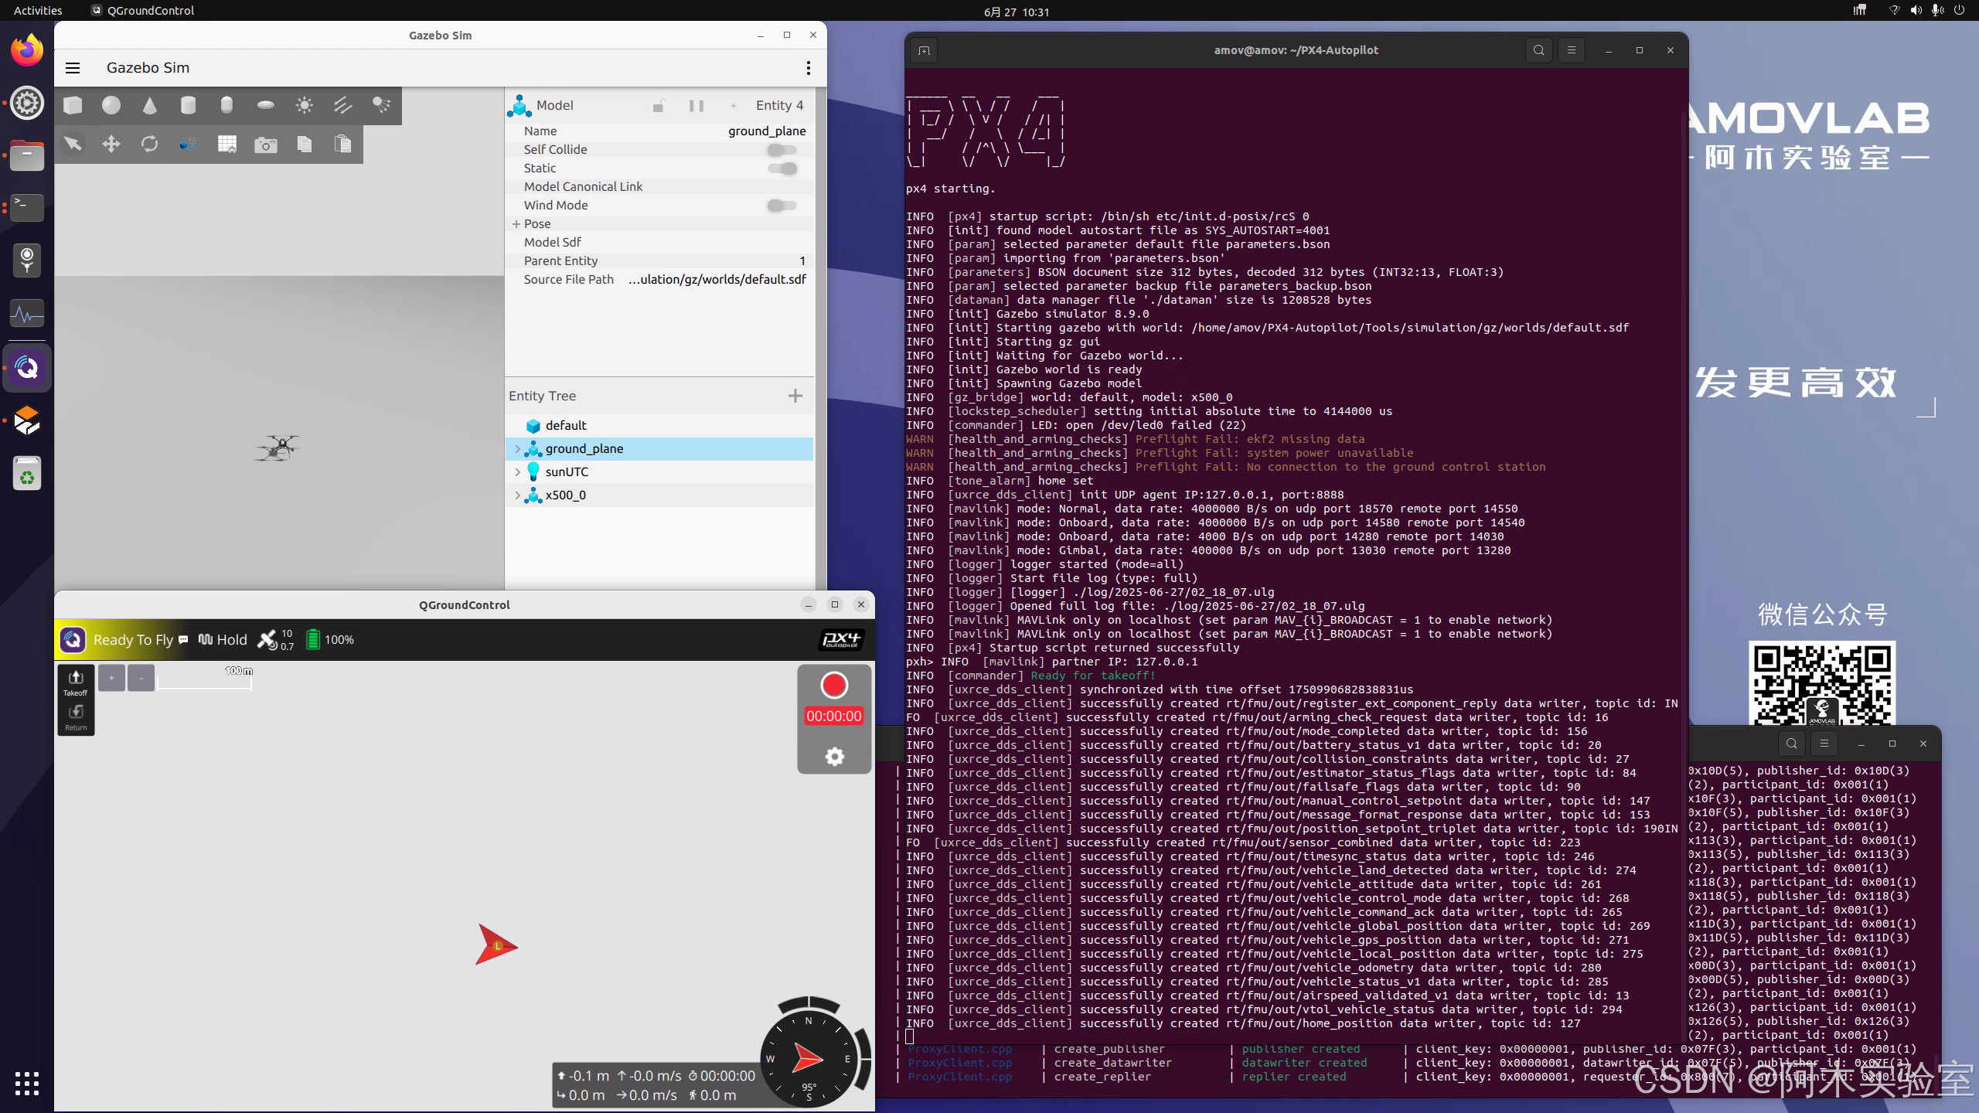The width and height of the screenshot is (1979, 1113).
Task: Open snap settings blue cube icon
Action: coord(188,144)
